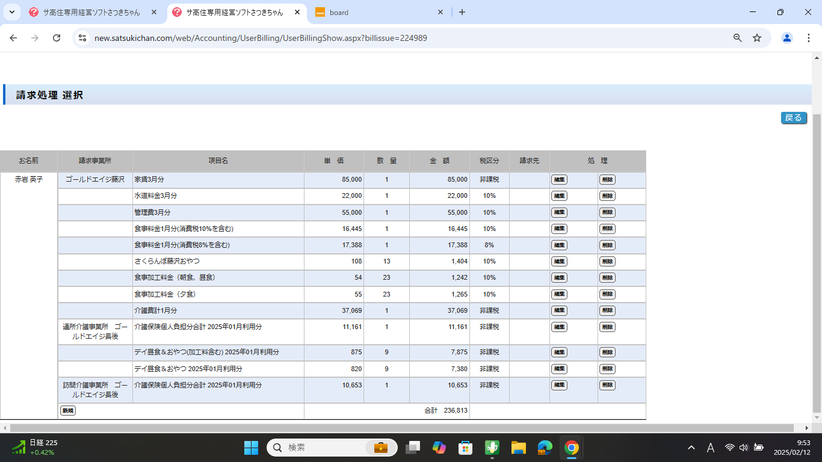Bookmark this page with star icon
822x462 pixels.
point(757,38)
